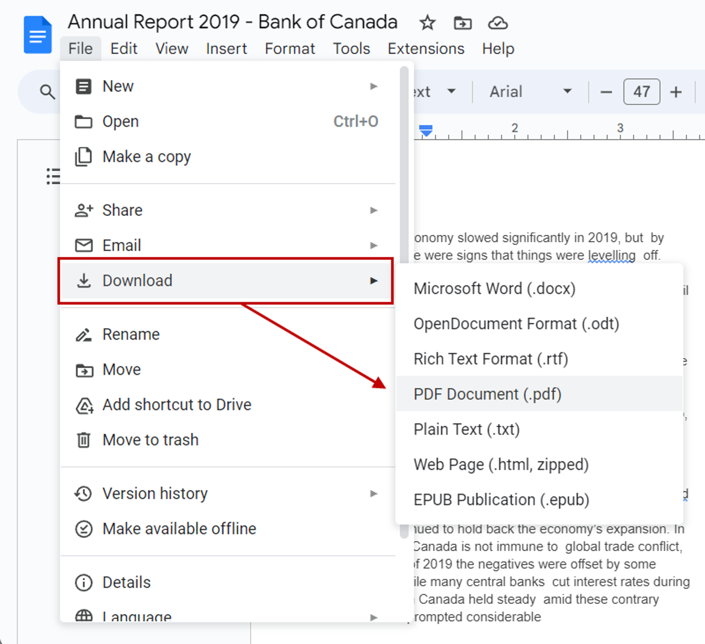705x644 pixels.
Task: Download as EPUB Publication (.epub)
Action: pos(539,500)
